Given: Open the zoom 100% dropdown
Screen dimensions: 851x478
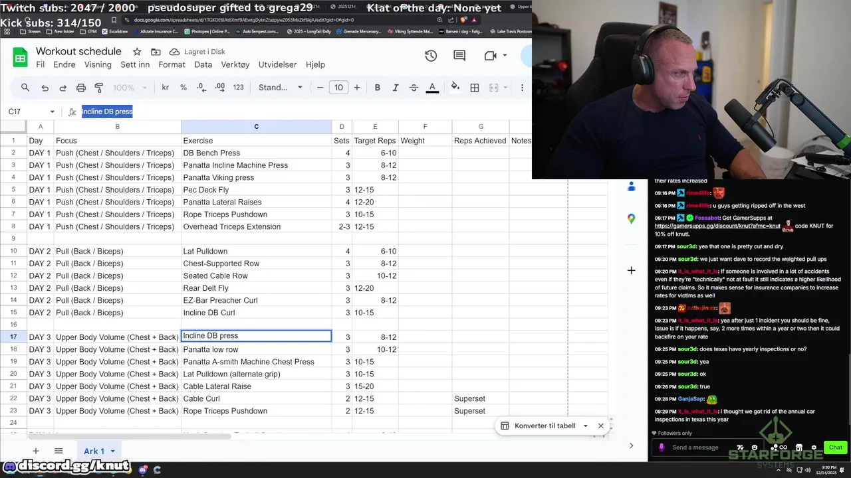Looking at the screenshot, I should tap(129, 88).
